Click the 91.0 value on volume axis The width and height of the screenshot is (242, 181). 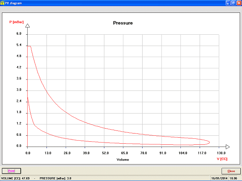point(163,153)
